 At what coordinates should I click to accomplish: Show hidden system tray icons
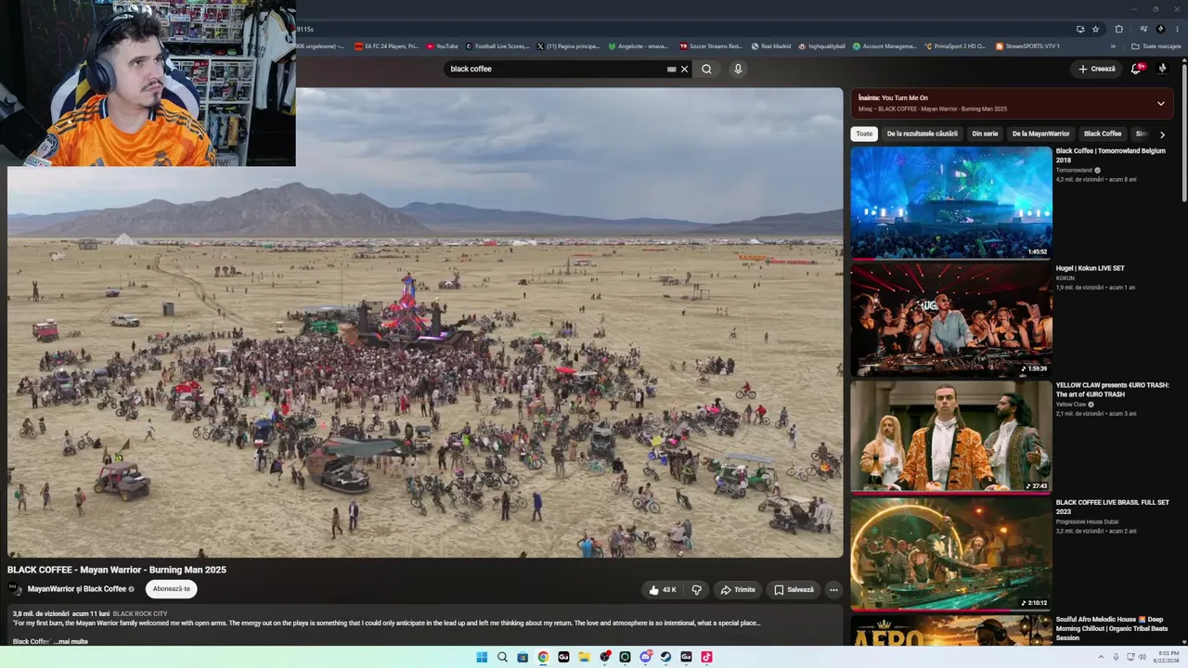1102,657
